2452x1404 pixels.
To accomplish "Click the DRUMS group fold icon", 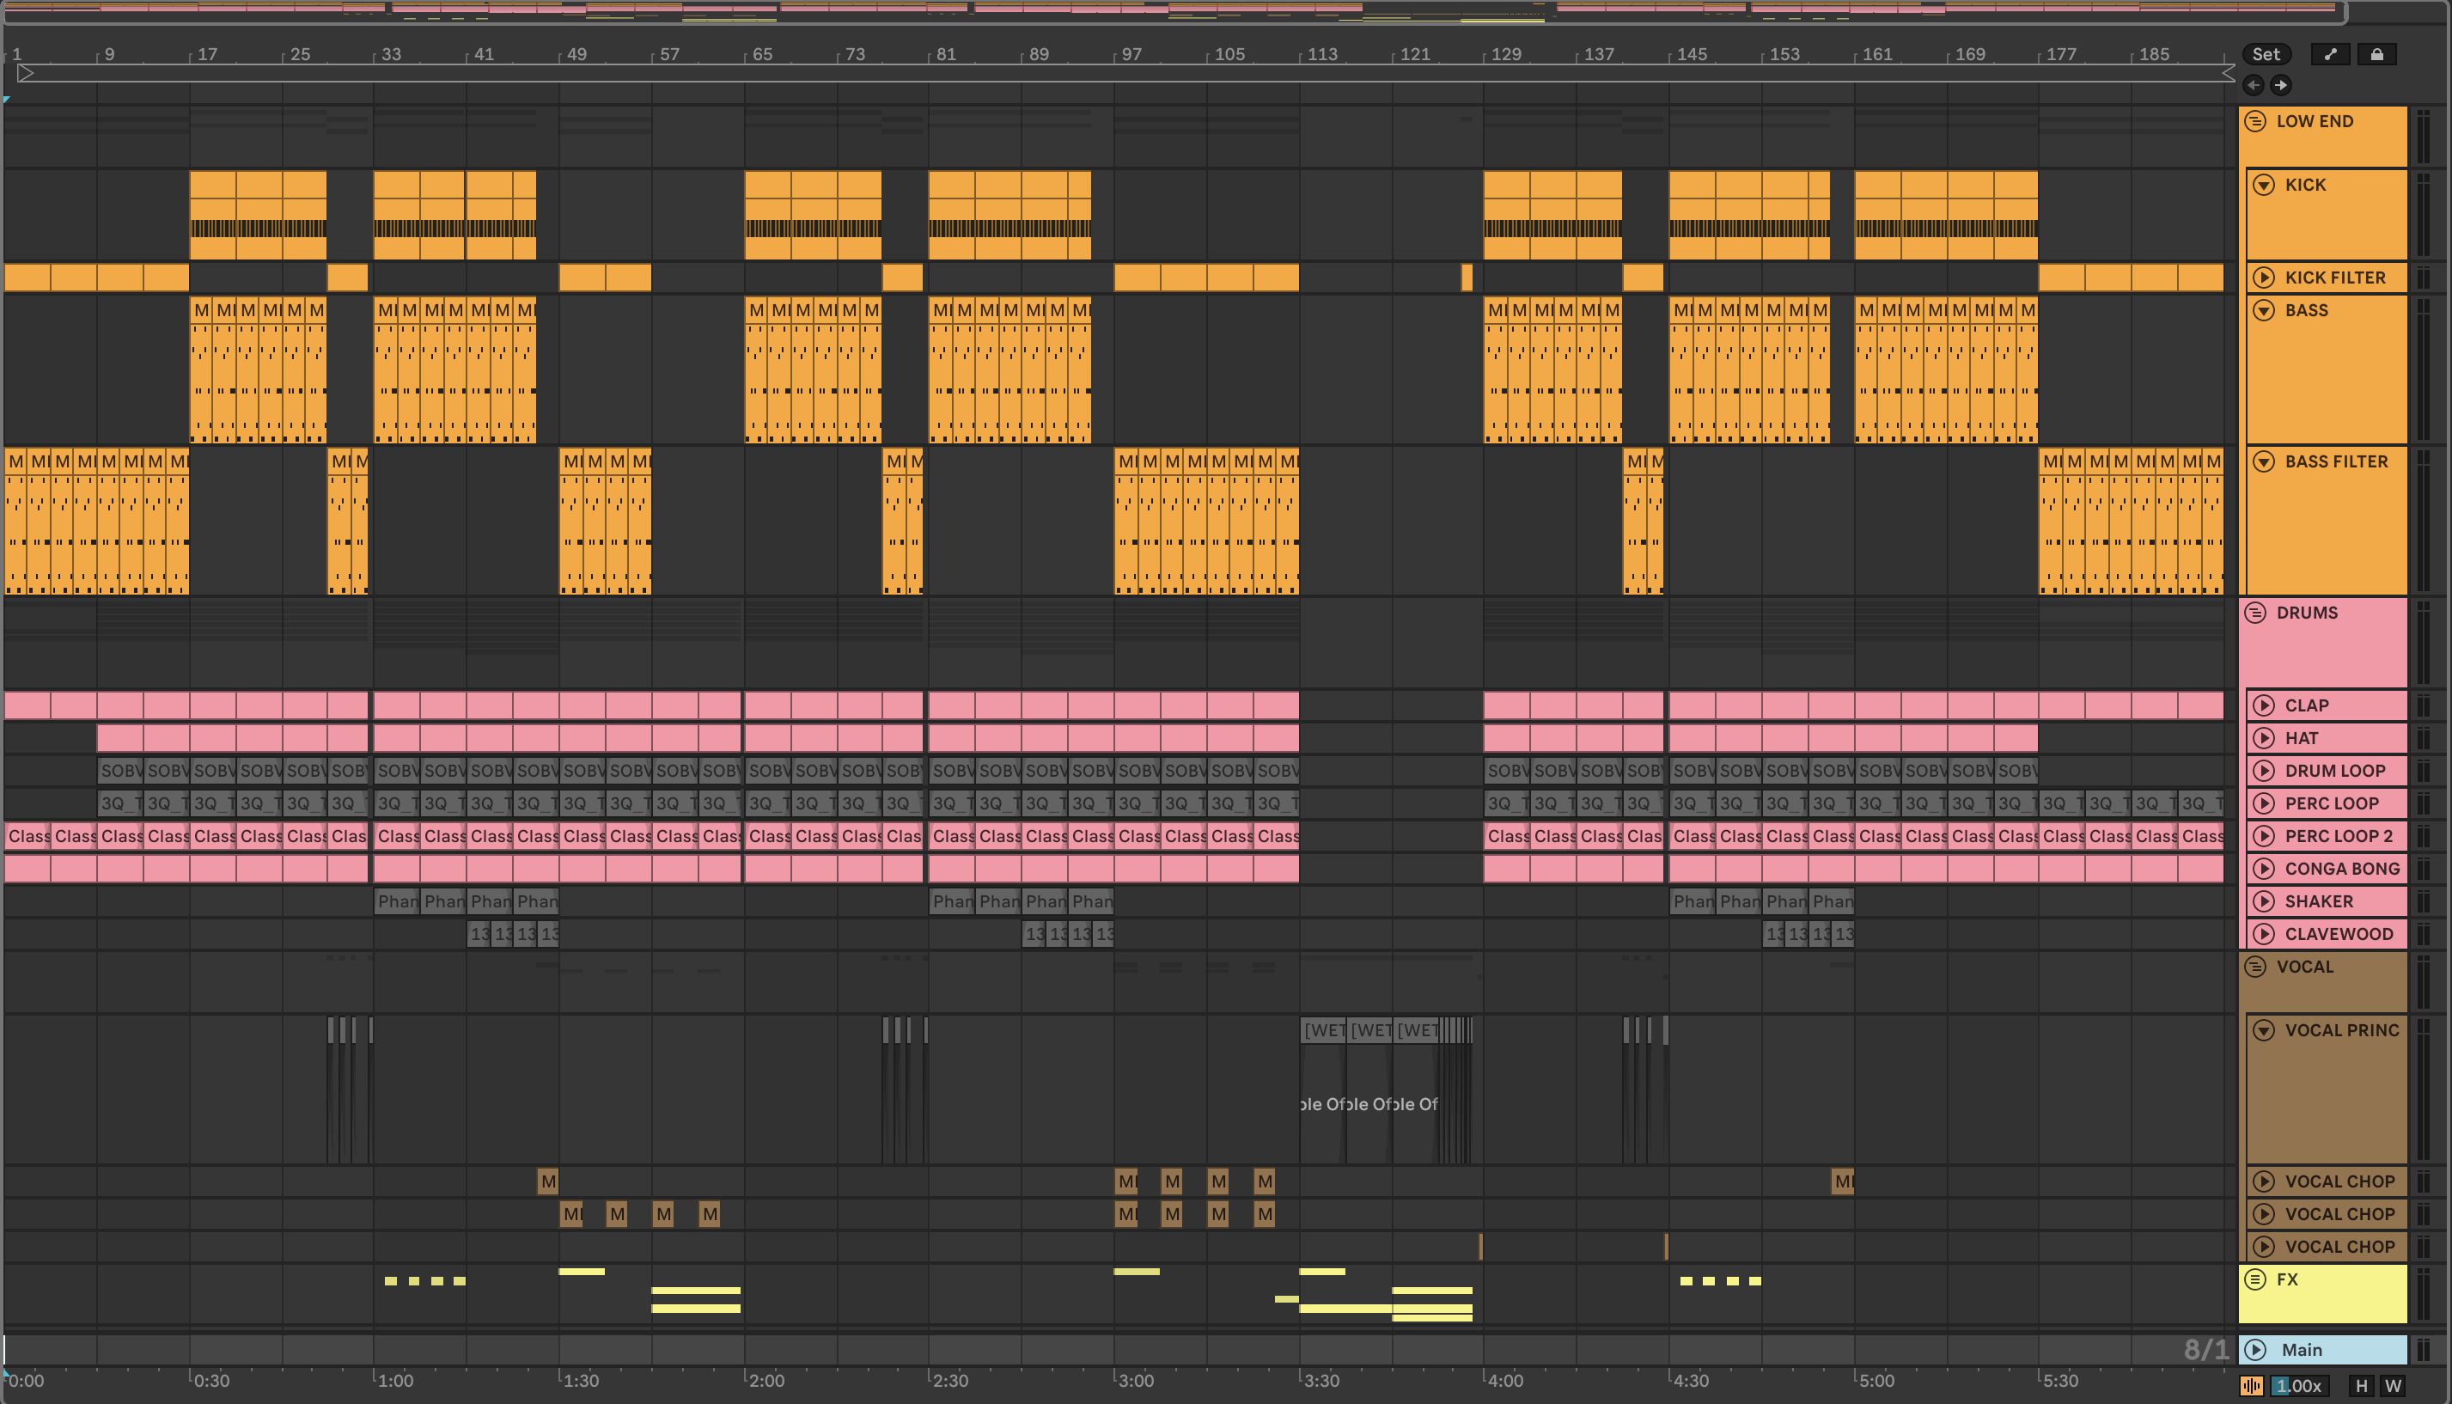I will [x=2254, y=613].
